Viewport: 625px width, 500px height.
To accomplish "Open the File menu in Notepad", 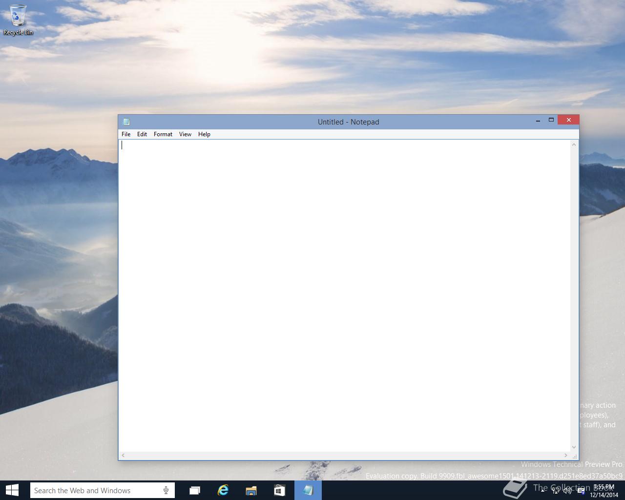I will coord(126,134).
